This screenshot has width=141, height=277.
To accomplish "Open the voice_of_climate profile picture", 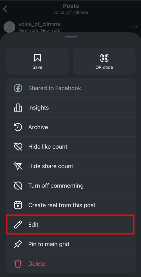I will tap(9, 27).
